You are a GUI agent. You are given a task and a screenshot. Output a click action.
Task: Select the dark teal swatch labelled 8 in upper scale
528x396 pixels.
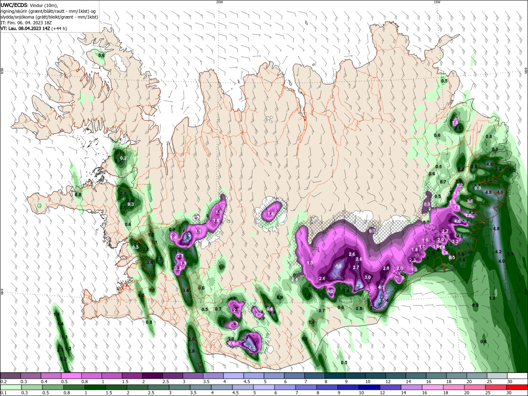click(x=335, y=376)
